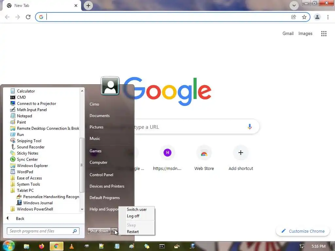Open a new tab with the plus button

pyautogui.click(x=88, y=5)
